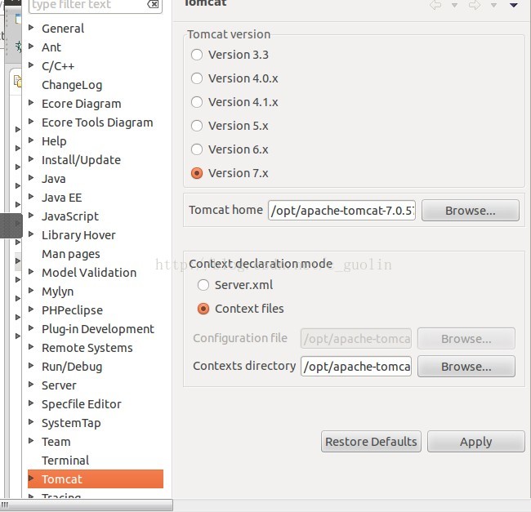The width and height of the screenshot is (531, 512).
Task: Select the Tomcat tree item
Action: [x=96, y=479]
